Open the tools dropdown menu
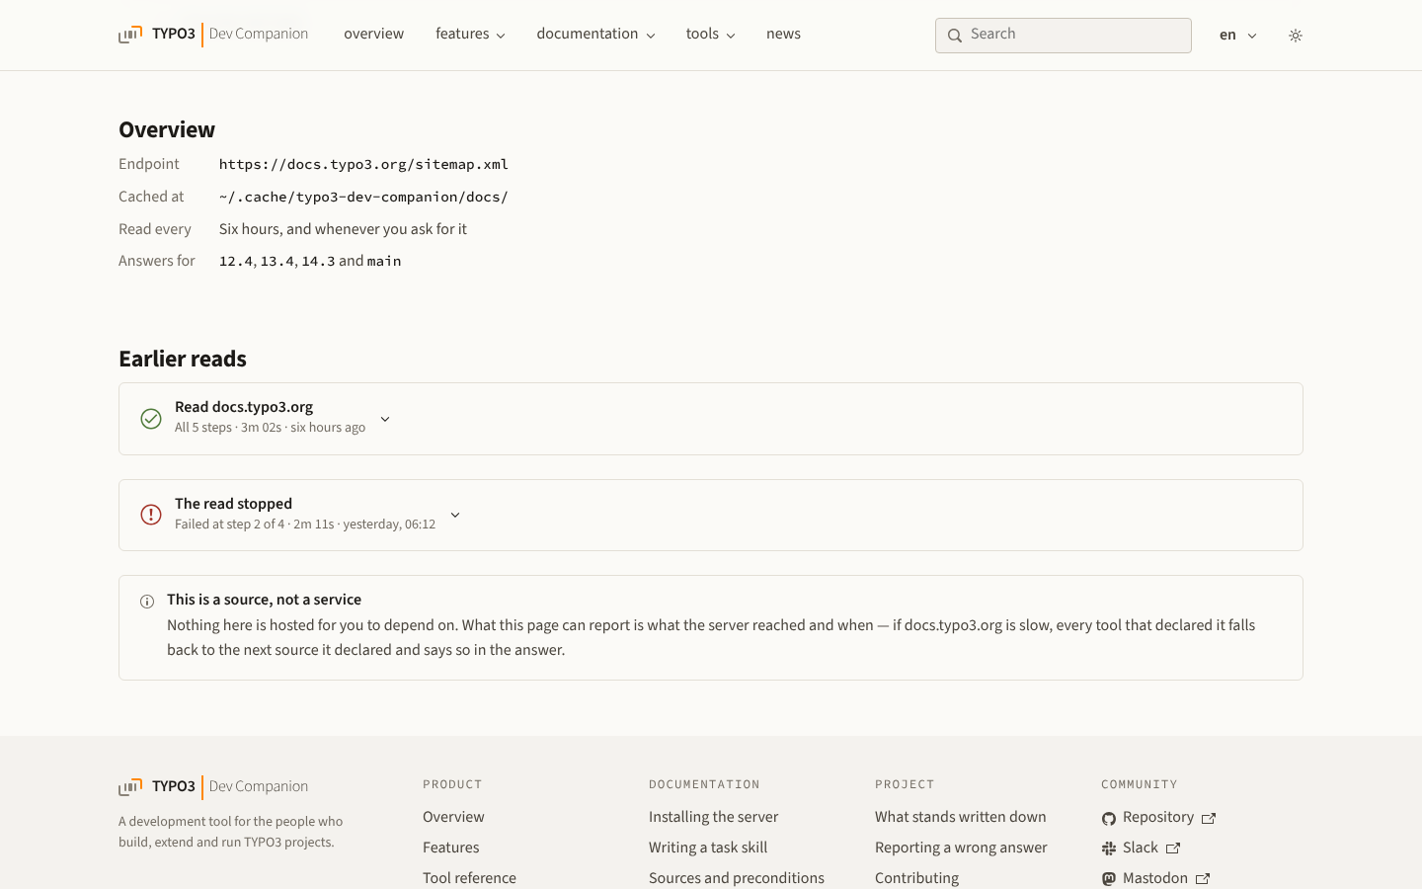1422x889 pixels. point(710,35)
